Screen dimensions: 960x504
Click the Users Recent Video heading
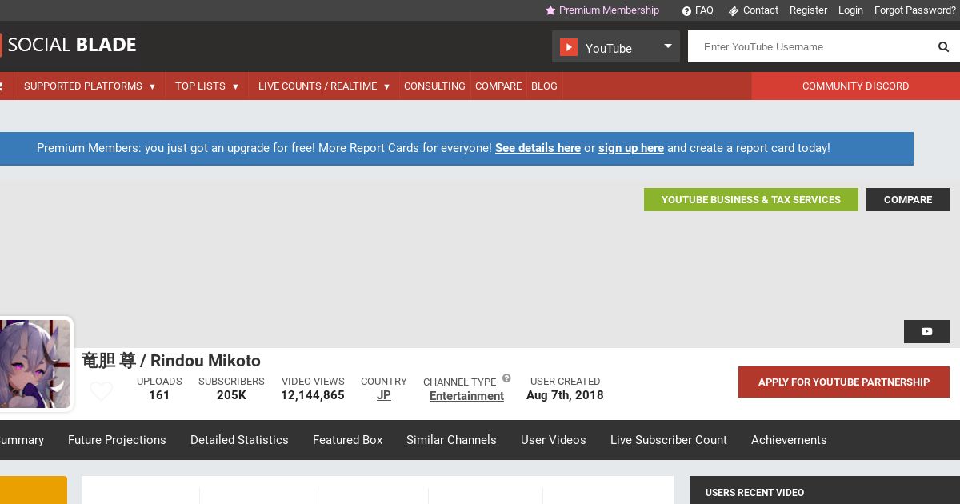754,493
